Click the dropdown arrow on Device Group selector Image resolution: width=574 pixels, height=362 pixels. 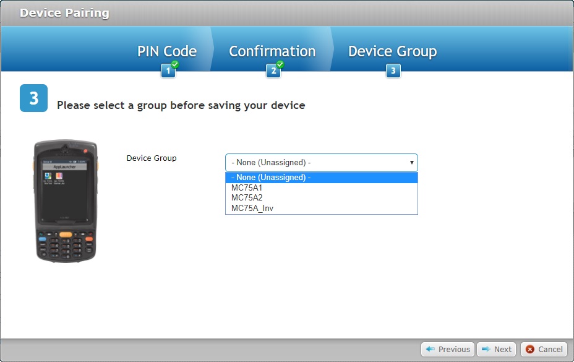[x=411, y=162]
